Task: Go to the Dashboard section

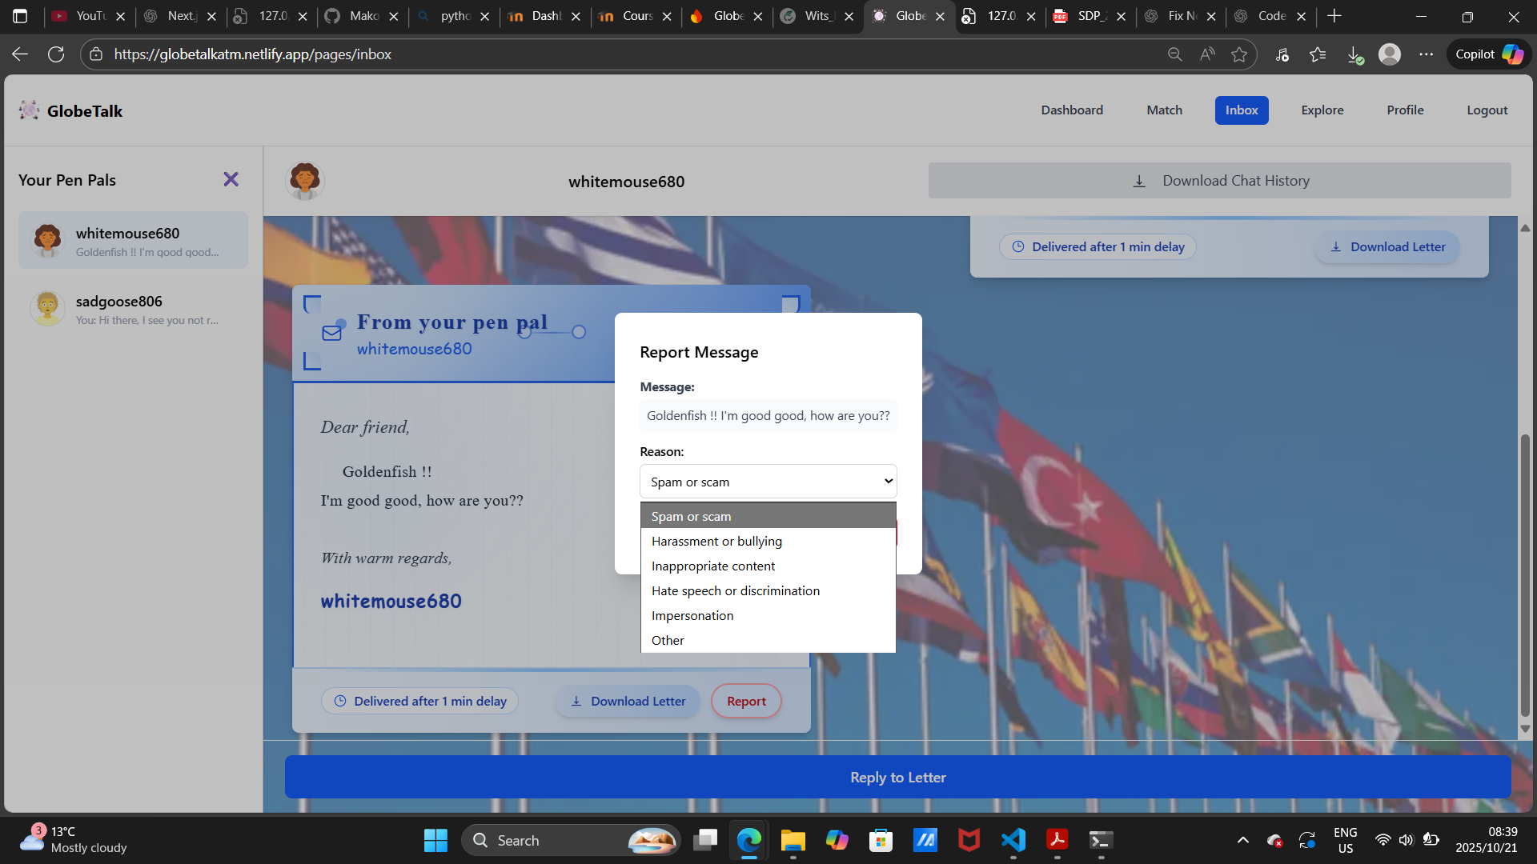Action: point(1072,110)
